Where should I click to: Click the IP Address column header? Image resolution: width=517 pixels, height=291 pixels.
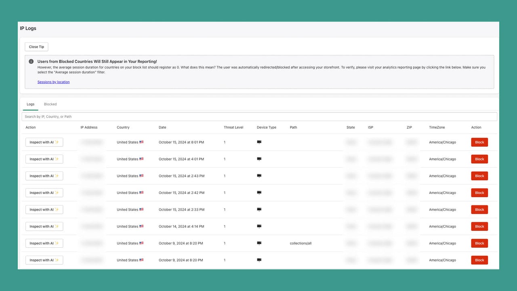[89, 127]
